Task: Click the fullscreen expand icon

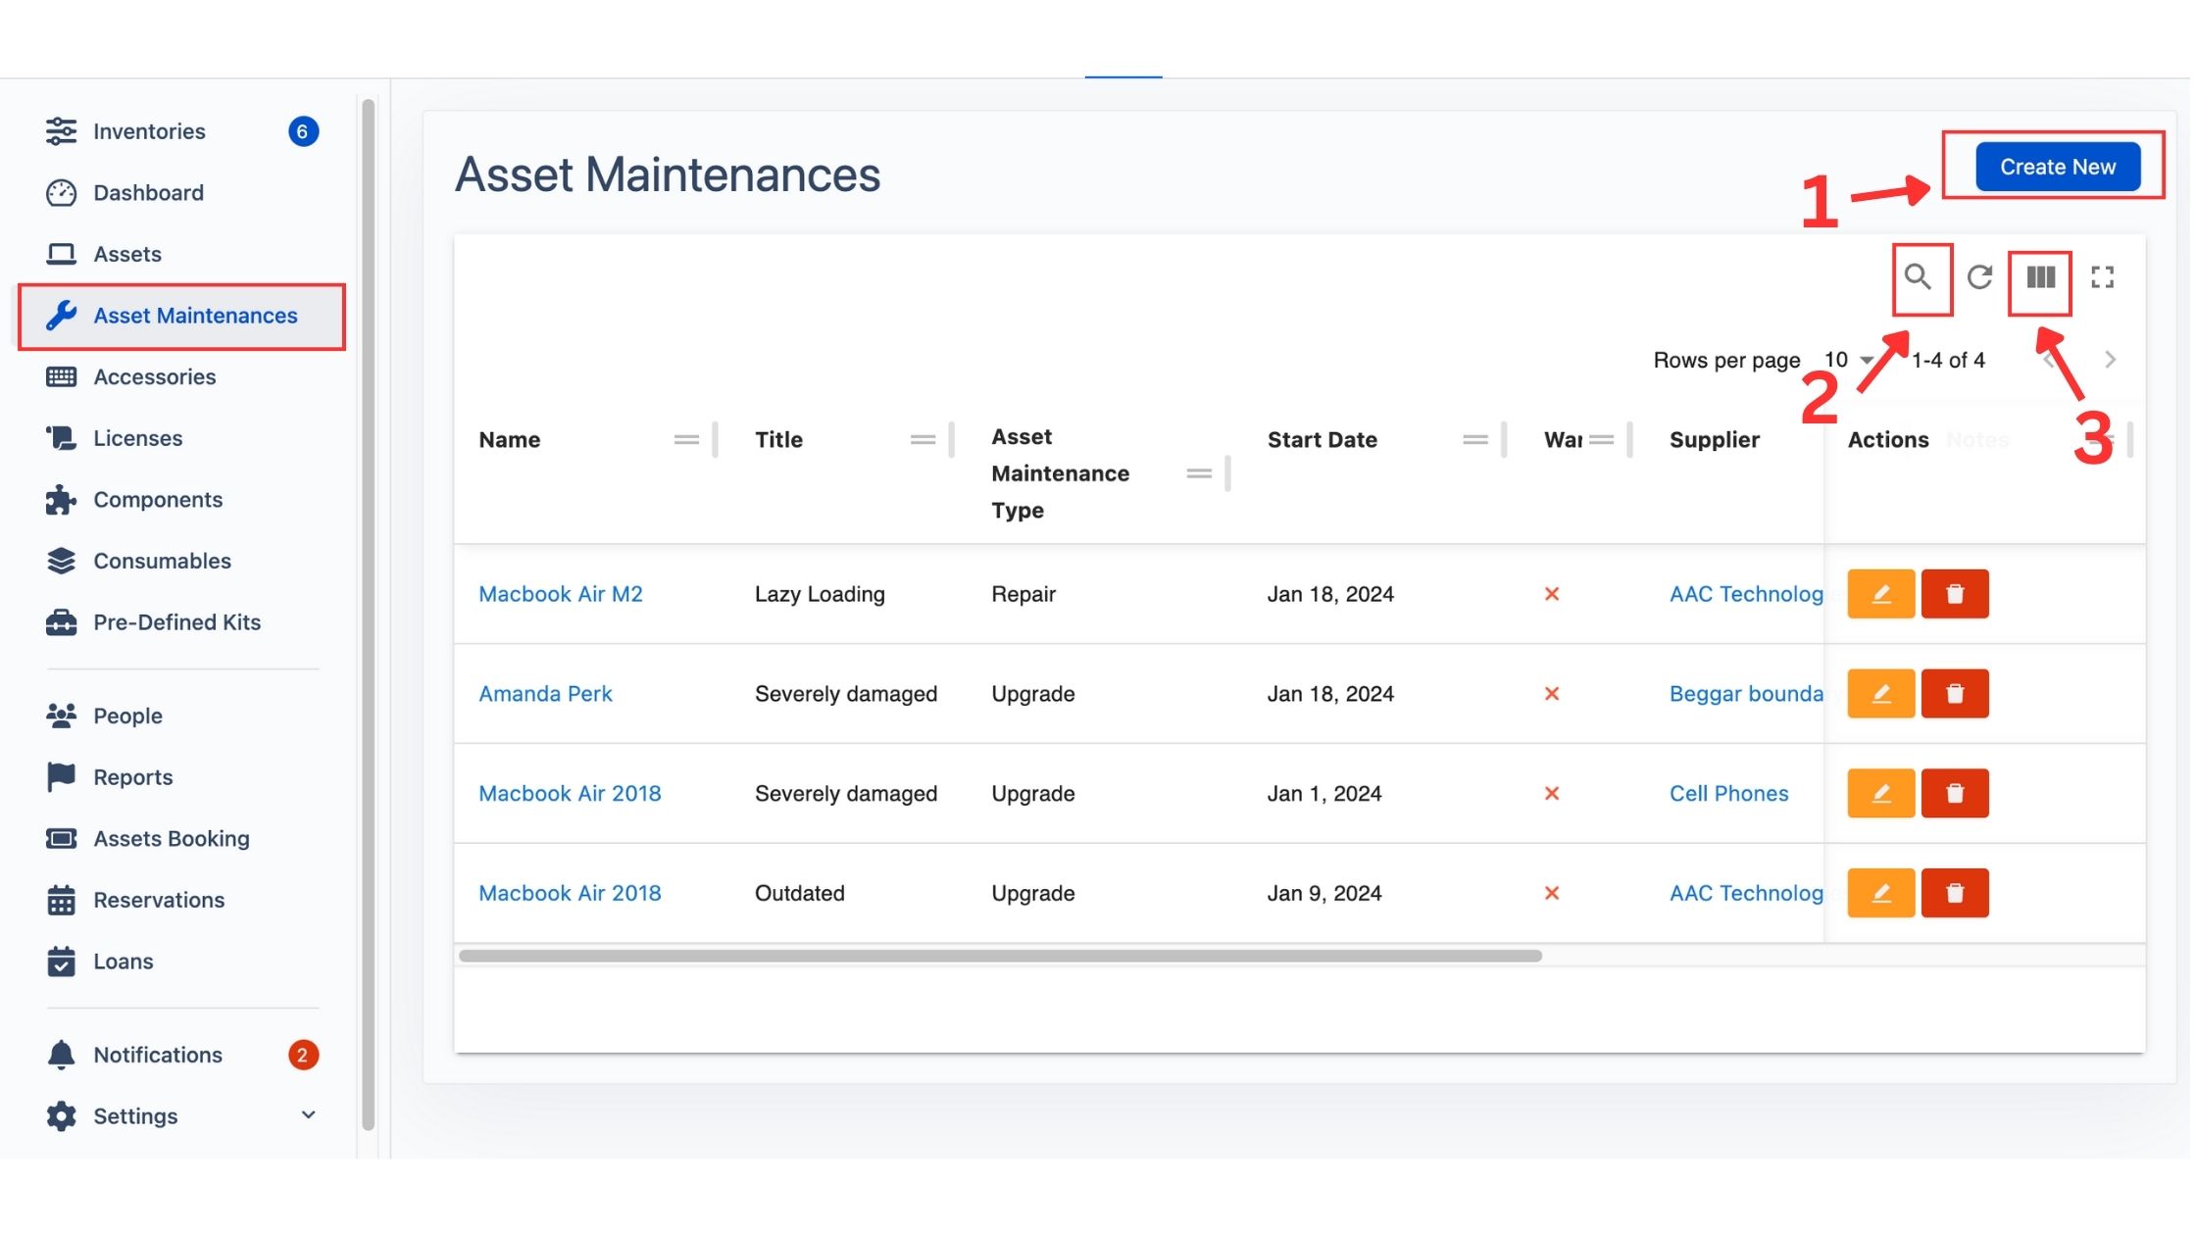Action: 2104,277
